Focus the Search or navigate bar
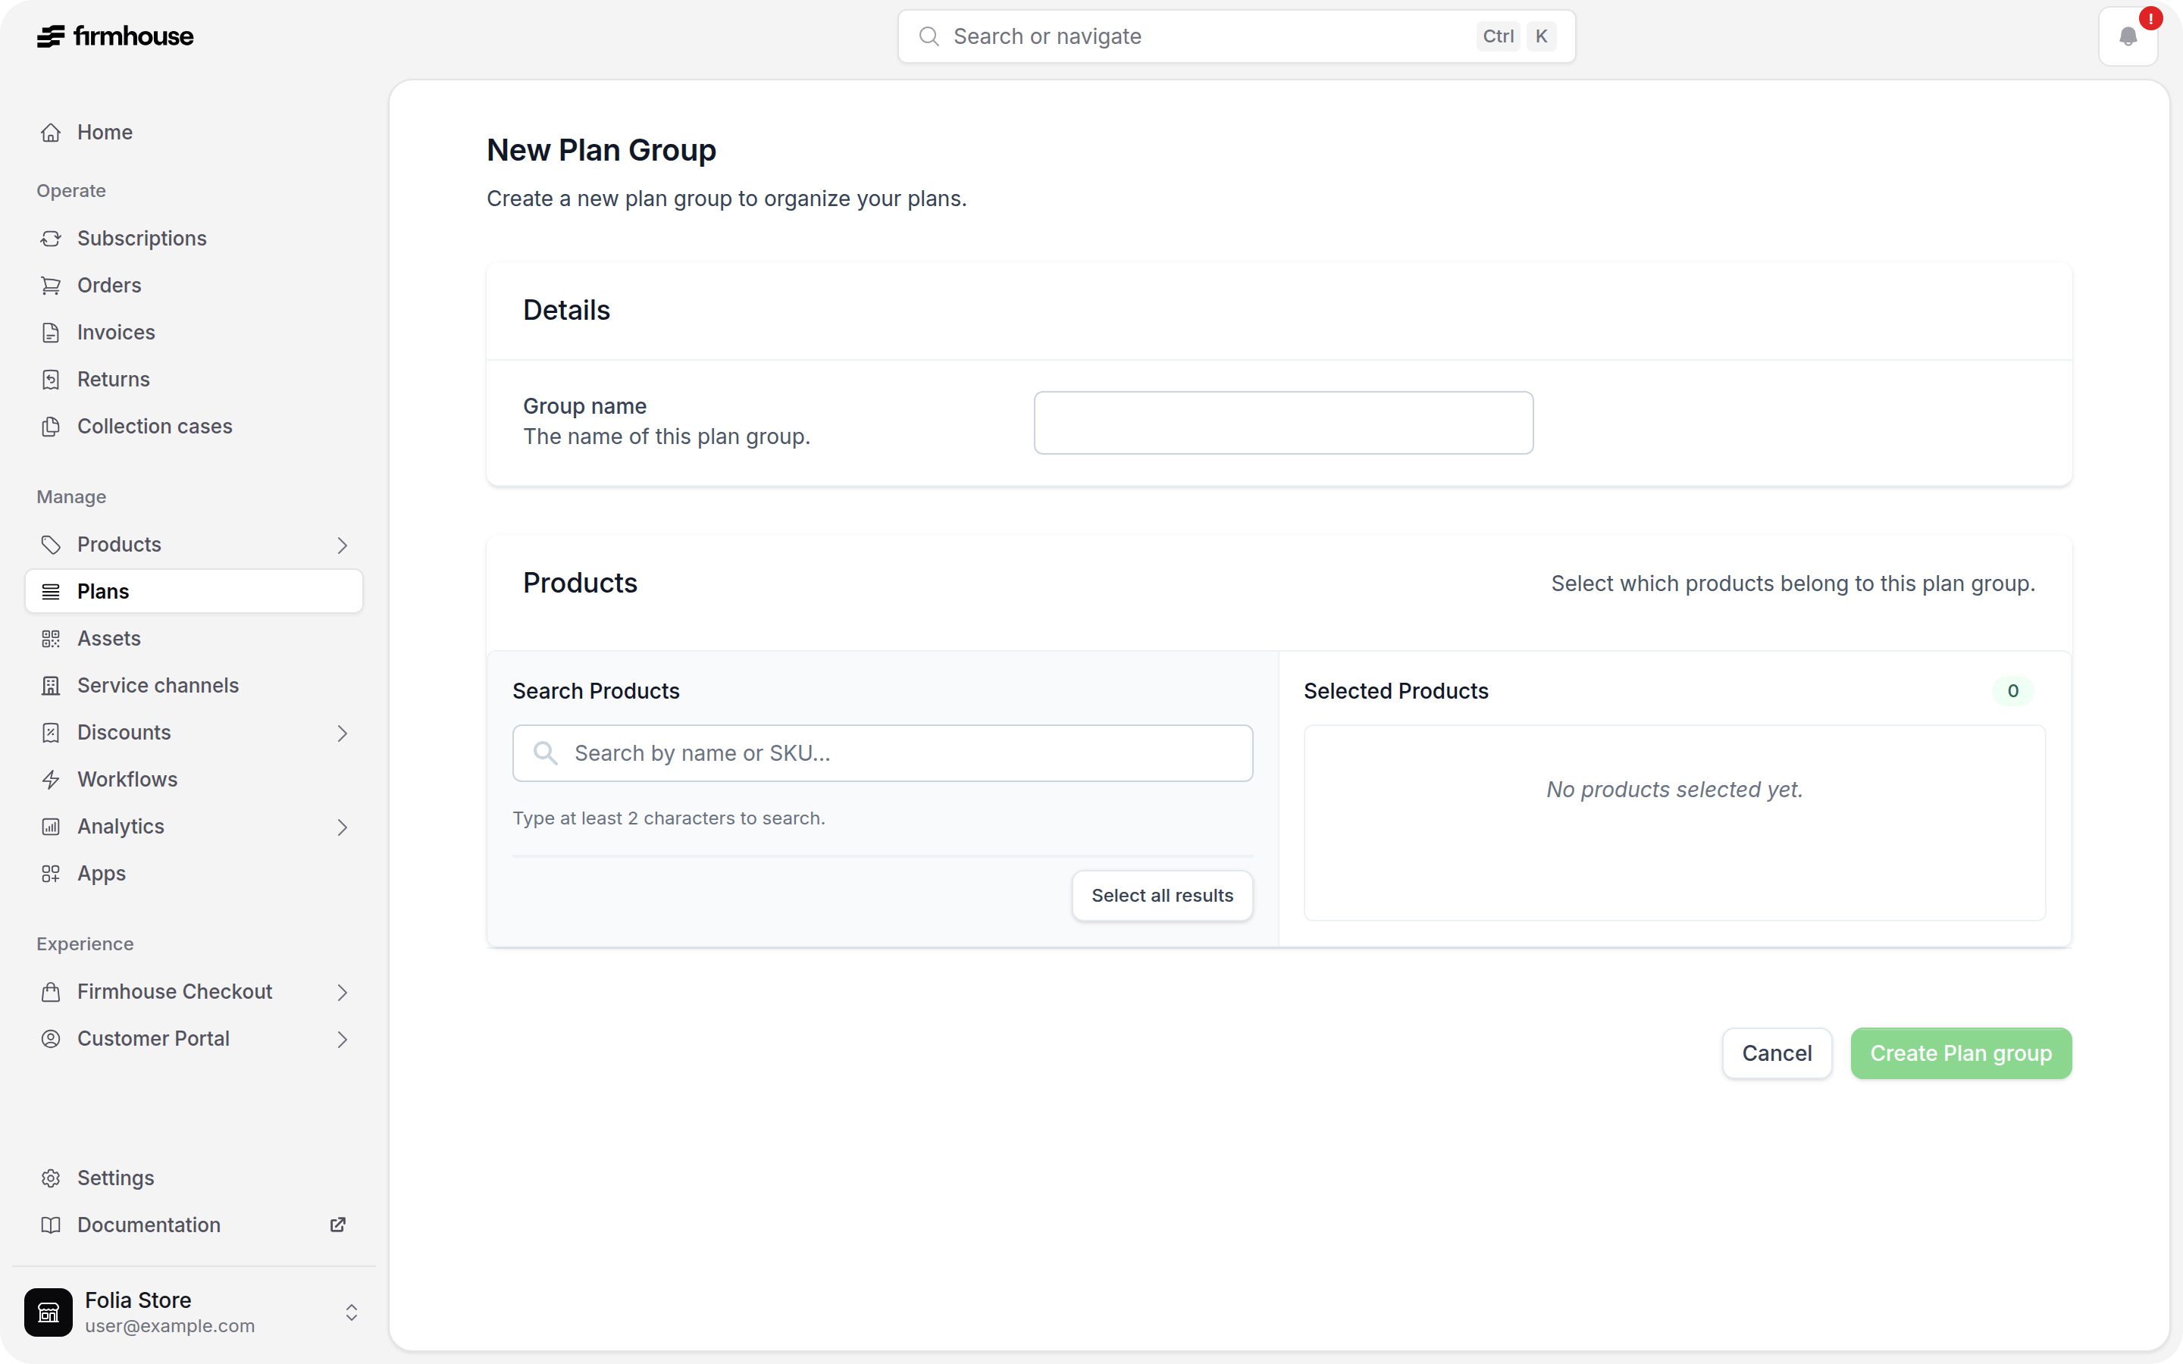This screenshot has height=1364, width=2183. click(1236, 36)
